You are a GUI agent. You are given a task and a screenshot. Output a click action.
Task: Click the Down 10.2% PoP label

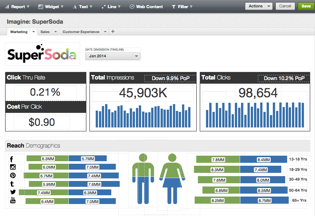(284, 78)
